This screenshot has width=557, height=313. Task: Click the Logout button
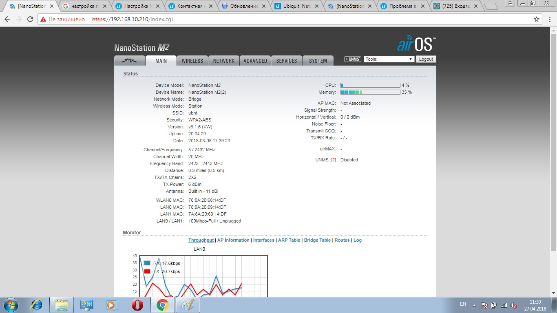click(x=426, y=59)
